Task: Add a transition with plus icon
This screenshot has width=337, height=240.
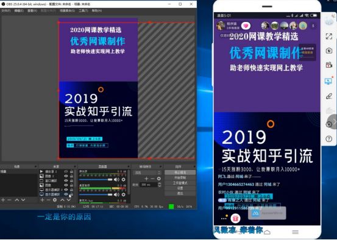Action: 146,178
